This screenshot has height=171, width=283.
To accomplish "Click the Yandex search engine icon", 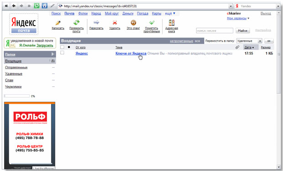I will click(237, 6).
